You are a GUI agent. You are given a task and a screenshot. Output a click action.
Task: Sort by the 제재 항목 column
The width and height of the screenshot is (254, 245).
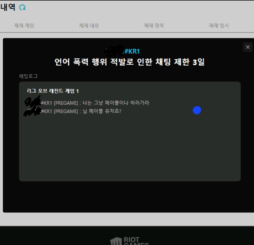(x=154, y=26)
